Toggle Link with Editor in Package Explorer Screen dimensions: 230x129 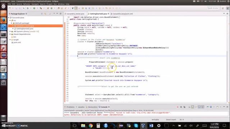coord(45,14)
